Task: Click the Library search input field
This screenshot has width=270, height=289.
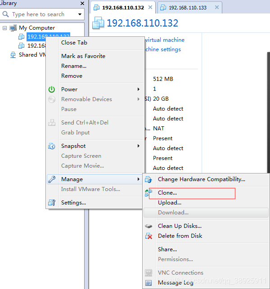Action: click(x=42, y=14)
